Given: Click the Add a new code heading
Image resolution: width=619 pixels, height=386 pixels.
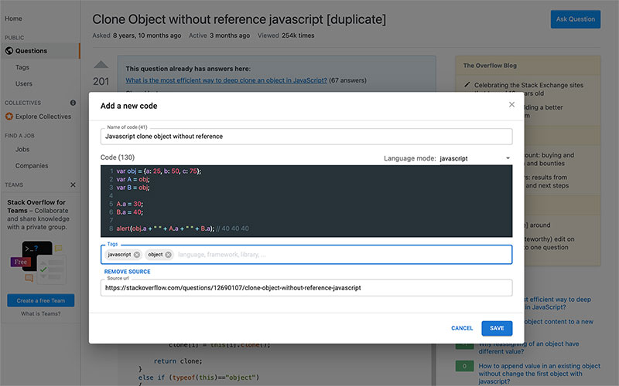Looking at the screenshot, I should [128, 106].
